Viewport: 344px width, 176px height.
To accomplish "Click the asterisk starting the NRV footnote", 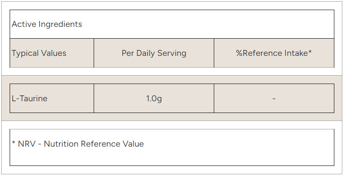I will [x=14, y=143].
